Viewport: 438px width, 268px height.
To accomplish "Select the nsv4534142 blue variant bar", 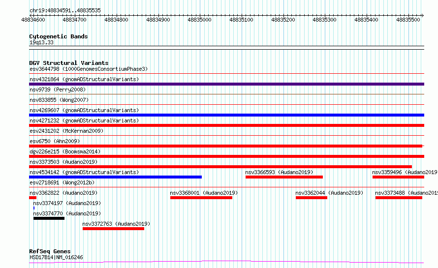I will pos(115,177).
